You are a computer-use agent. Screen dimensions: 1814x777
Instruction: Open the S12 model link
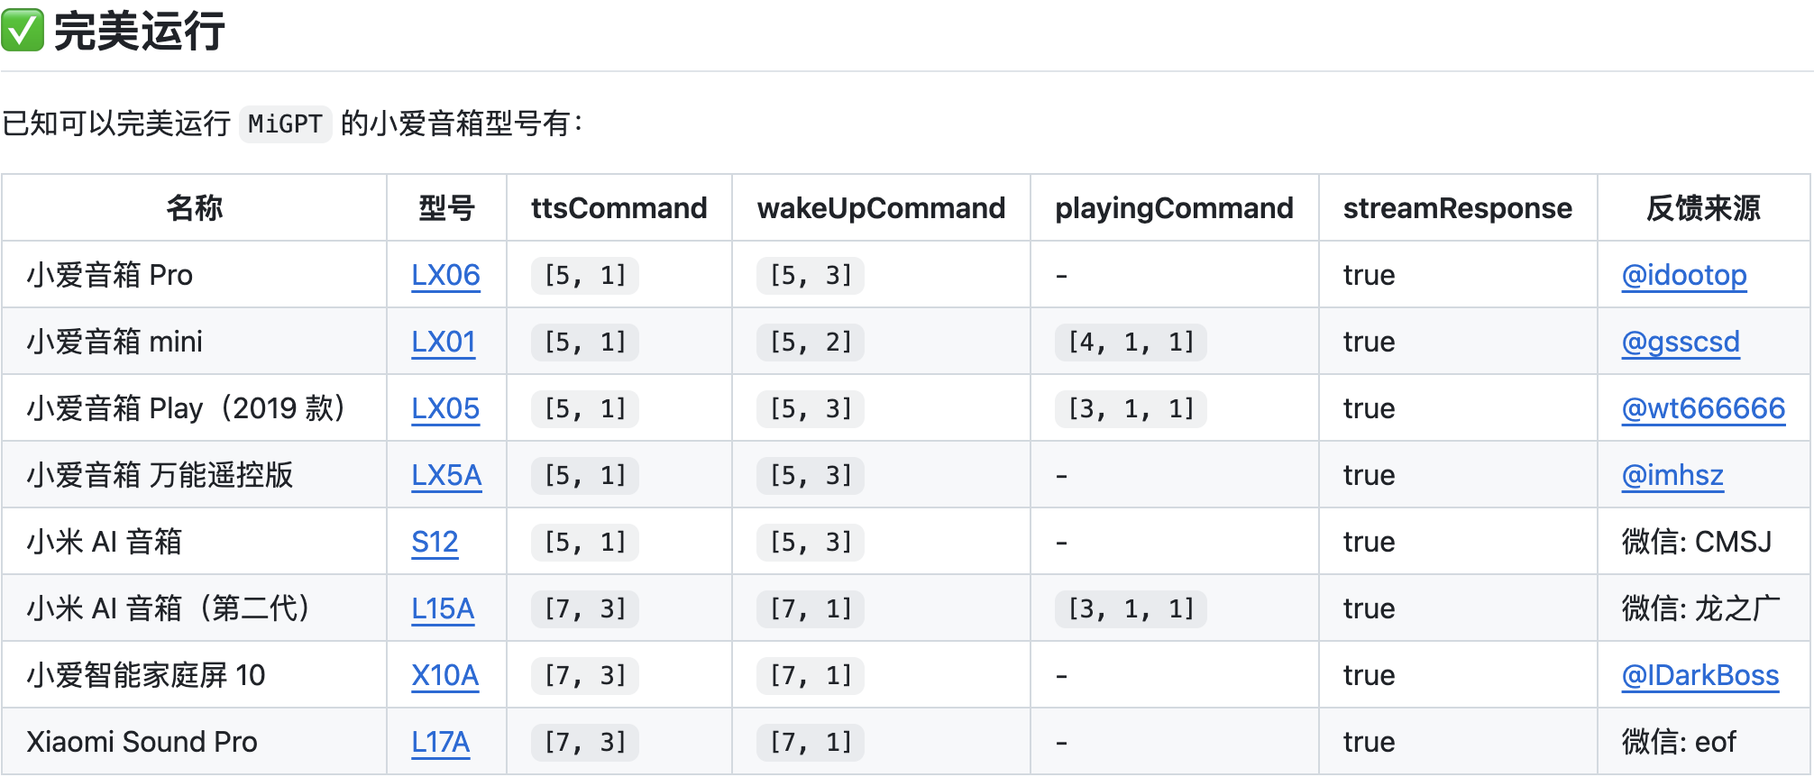(x=435, y=542)
